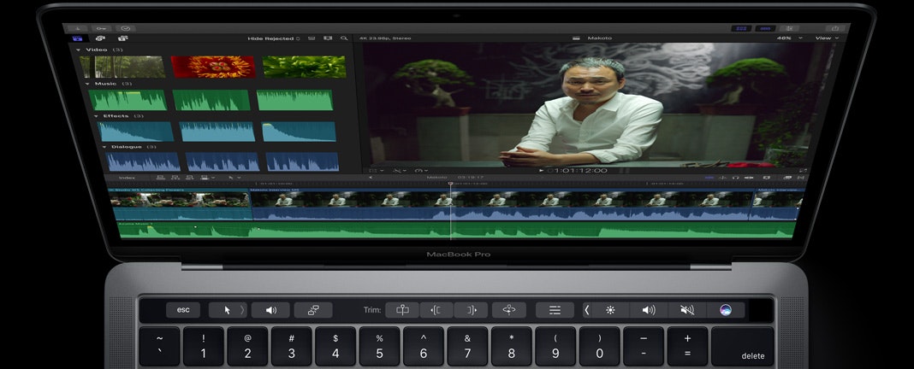Open the Hide Rejected filter dropdown
This screenshot has width=914, height=369.
click(274, 38)
